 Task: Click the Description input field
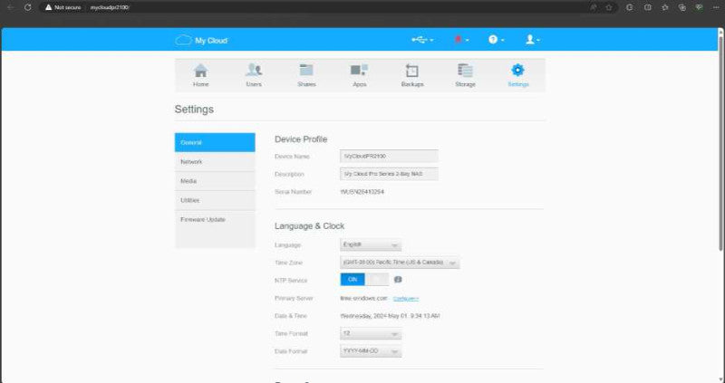click(389, 174)
